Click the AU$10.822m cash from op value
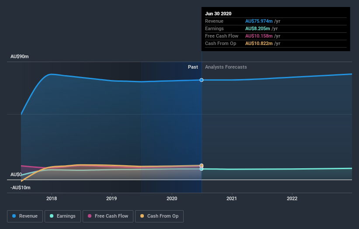Viewport: 359px width, 229px height. click(x=259, y=43)
